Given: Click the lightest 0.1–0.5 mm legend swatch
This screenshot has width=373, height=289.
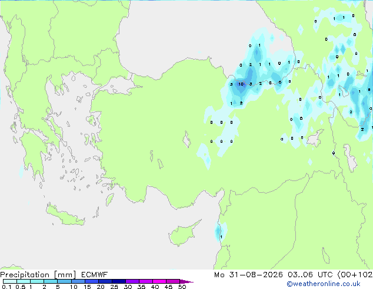Looking at the screenshot, I should (x=10, y=281).
